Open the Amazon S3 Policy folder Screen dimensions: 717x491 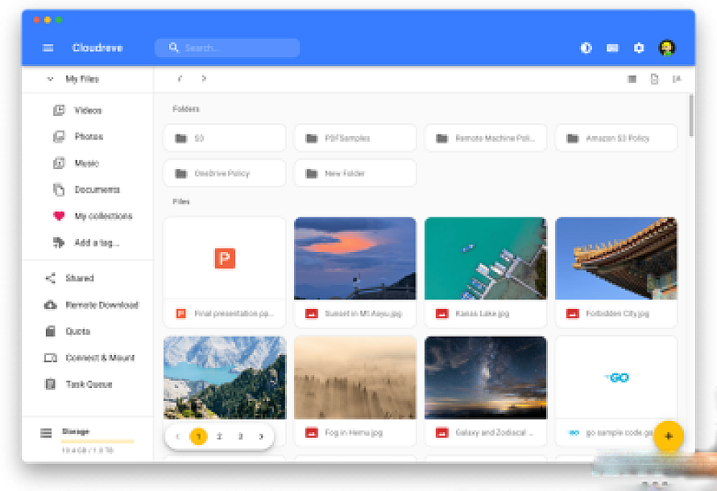pos(616,138)
